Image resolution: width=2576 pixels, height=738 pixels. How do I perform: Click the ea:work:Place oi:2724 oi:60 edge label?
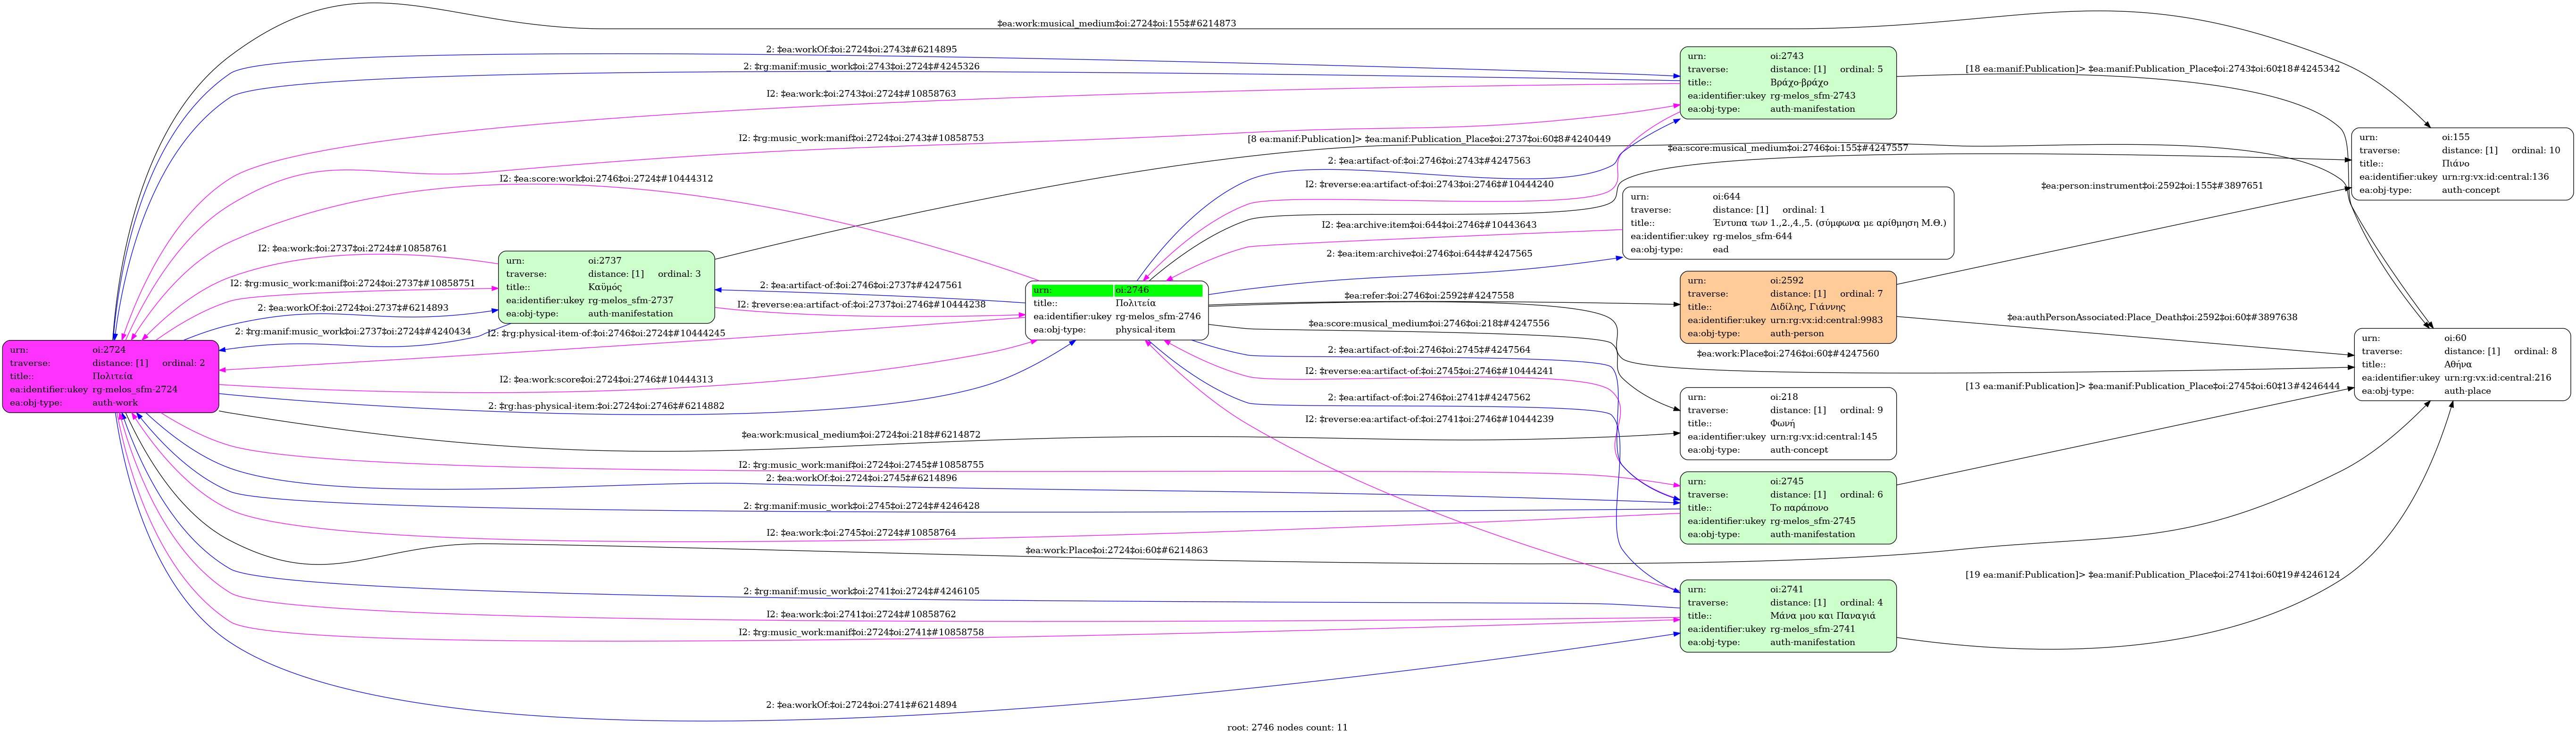click(1116, 551)
